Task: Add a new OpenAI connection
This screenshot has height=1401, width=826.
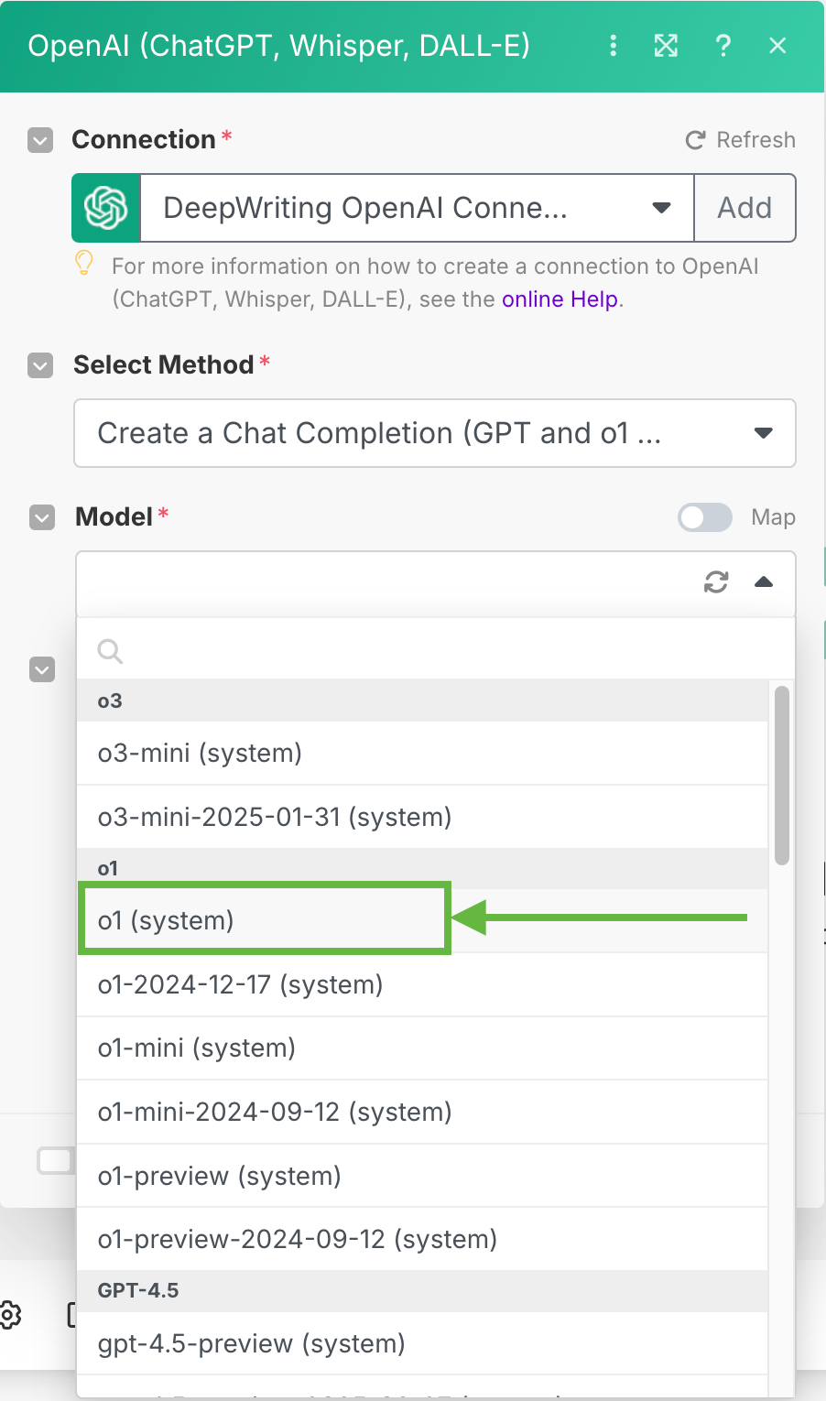Action: point(744,208)
